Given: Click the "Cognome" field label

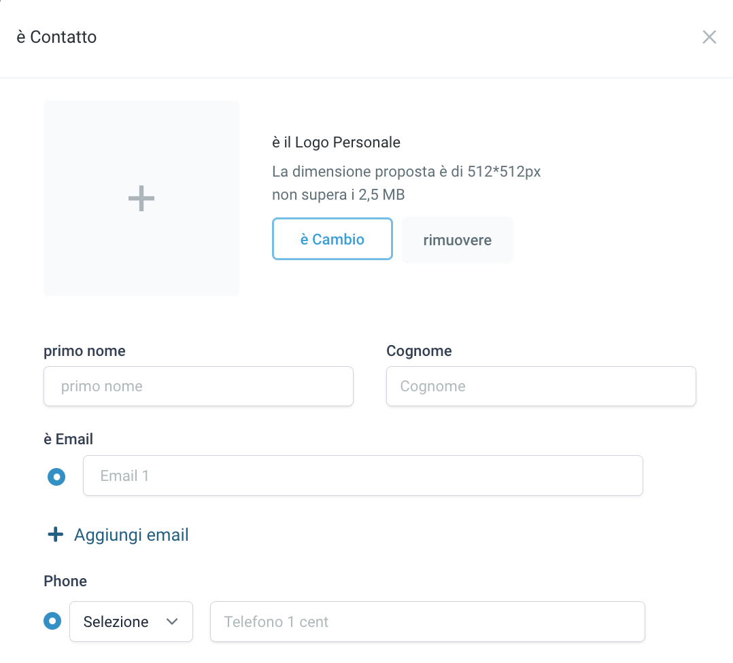Looking at the screenshot, I should pyautogui.click(x=419, y=351).
